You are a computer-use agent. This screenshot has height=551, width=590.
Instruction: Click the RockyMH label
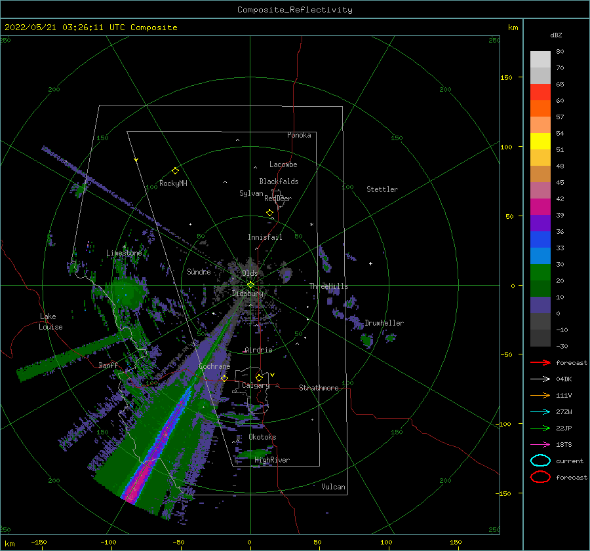pyautogui.click(x=173, y=183)
